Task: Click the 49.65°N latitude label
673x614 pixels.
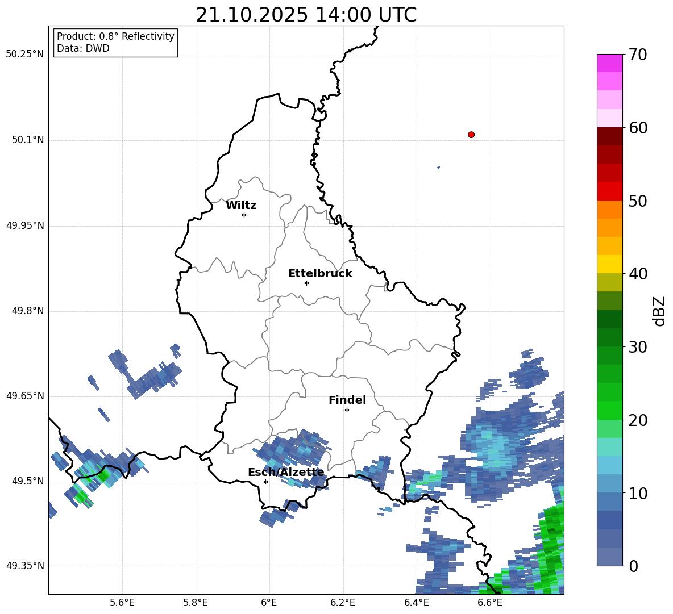Action: pos(25,396)
